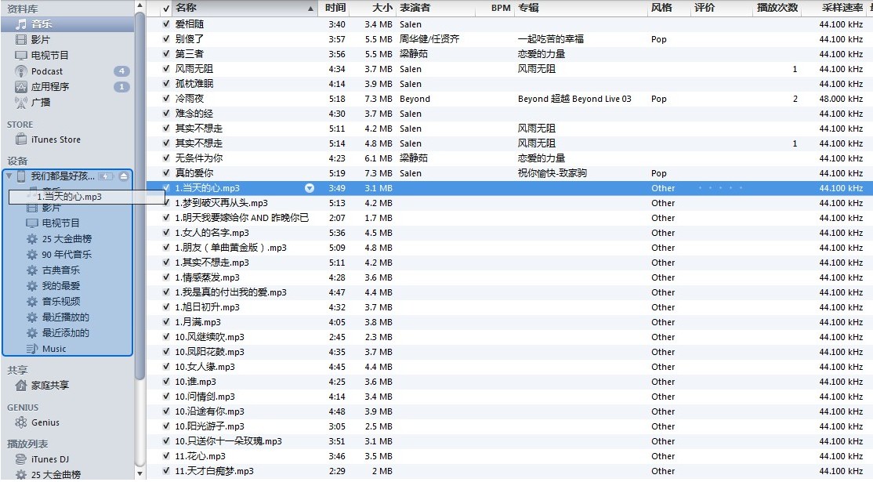Viewport: 873px width, 482px height.
Task: Click sidebar scrollbar down arrow
Action: (139, 475)
